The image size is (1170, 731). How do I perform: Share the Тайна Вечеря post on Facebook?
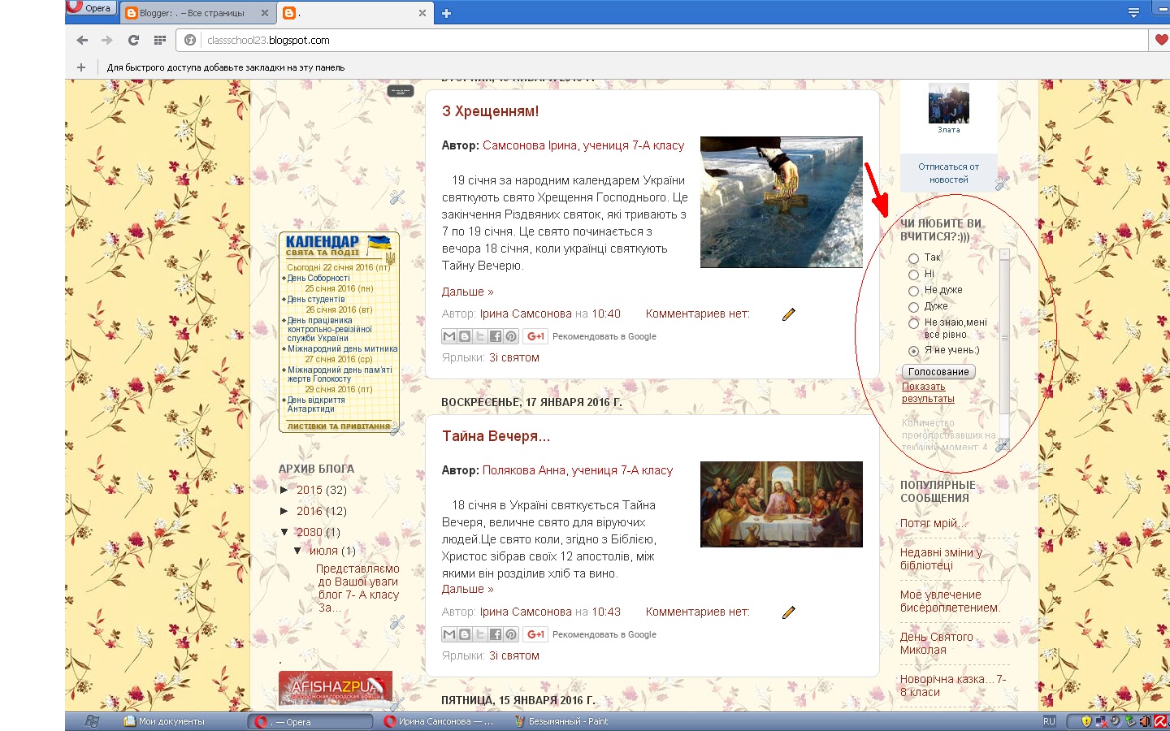click(x=496, y=634)
